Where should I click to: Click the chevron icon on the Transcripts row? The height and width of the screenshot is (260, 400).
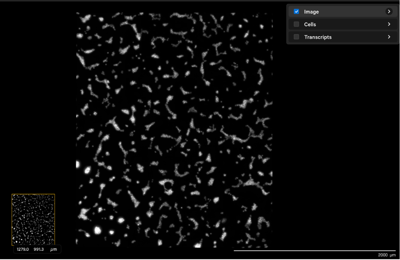coord(389,37)
